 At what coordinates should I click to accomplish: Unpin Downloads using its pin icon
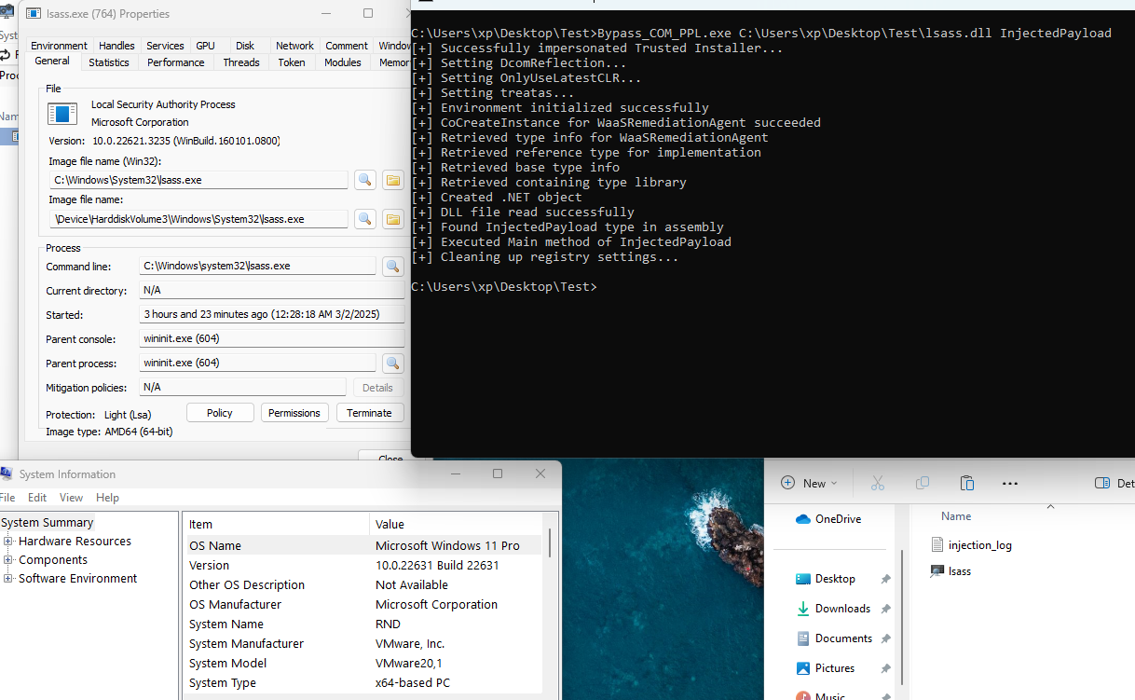point(885,609)
